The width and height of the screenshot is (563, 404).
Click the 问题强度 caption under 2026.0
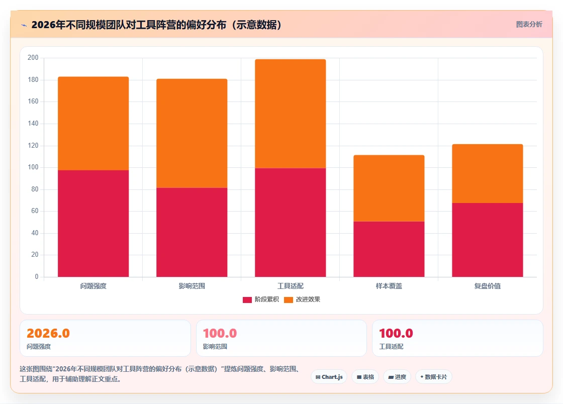[39, 347]
